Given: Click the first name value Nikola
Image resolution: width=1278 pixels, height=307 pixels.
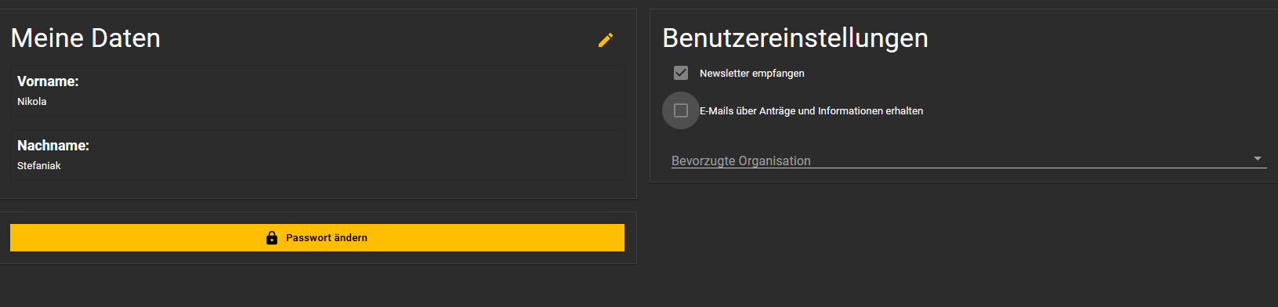Looking at the screenshot, I should tap(32, 101).
